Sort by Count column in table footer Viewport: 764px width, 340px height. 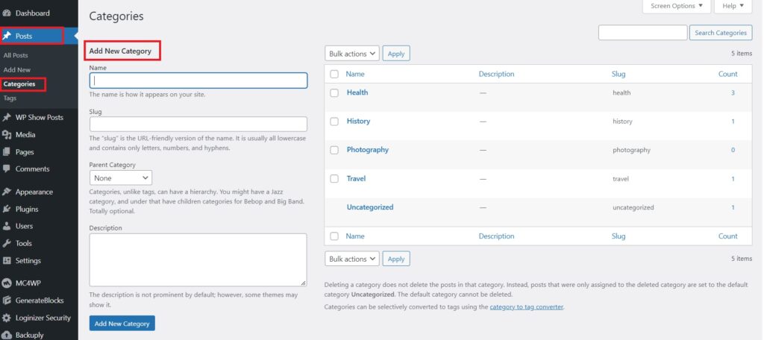tap(728, 236)
